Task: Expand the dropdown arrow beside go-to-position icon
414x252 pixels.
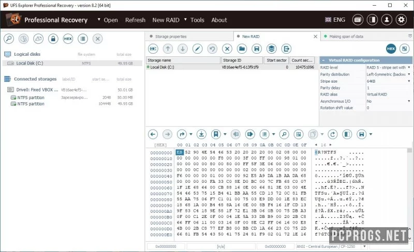Action: coord(191,134)
